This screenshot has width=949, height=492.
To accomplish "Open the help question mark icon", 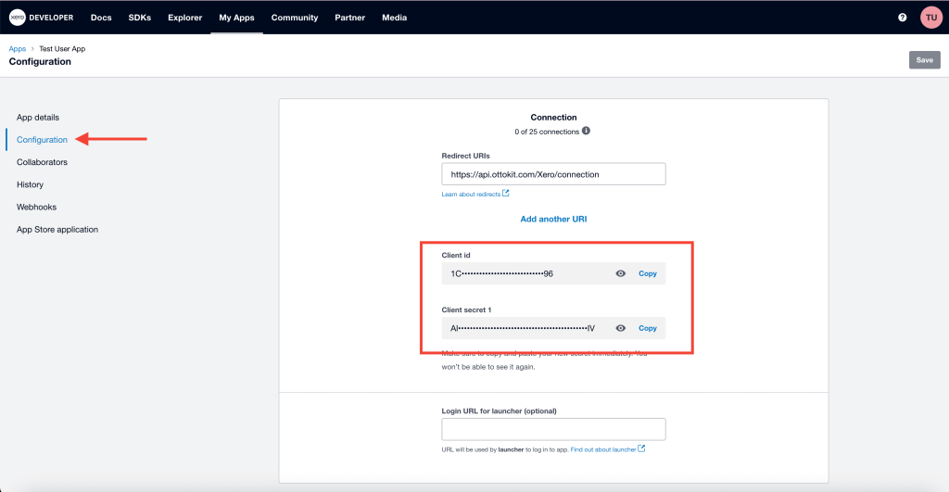I will 903,18.
